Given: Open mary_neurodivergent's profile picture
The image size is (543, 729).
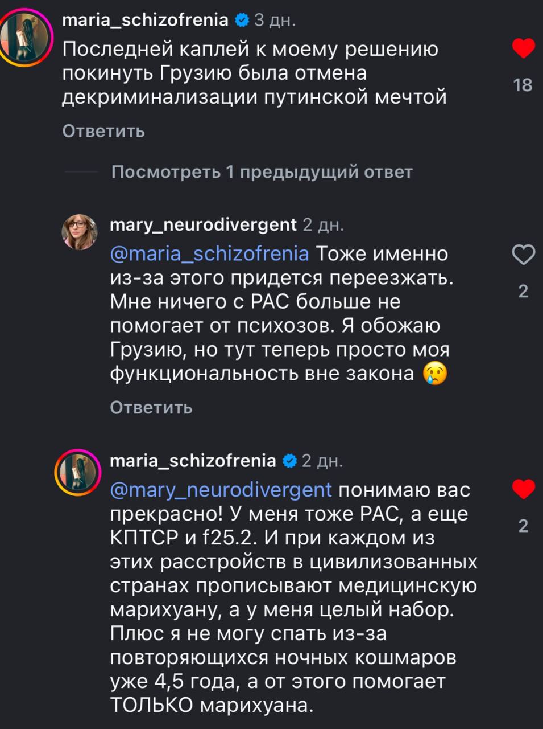Looking at the screenshot, I should tap(80, 232).
